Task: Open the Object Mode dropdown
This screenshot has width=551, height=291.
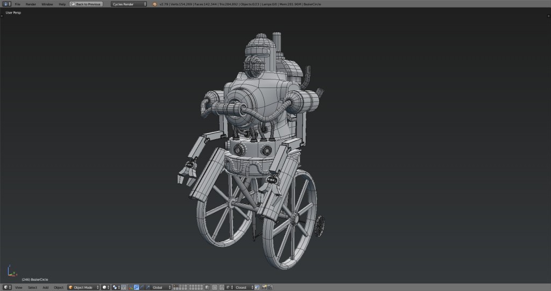Action: (x=83, y=287)
